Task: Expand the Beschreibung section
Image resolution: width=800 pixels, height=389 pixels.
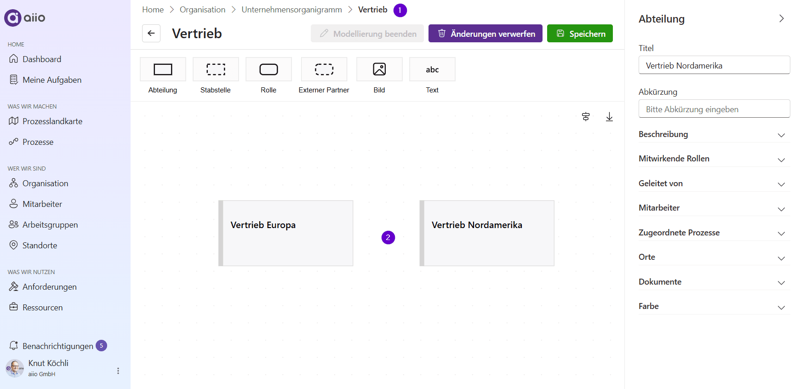Action: point(714,134)
